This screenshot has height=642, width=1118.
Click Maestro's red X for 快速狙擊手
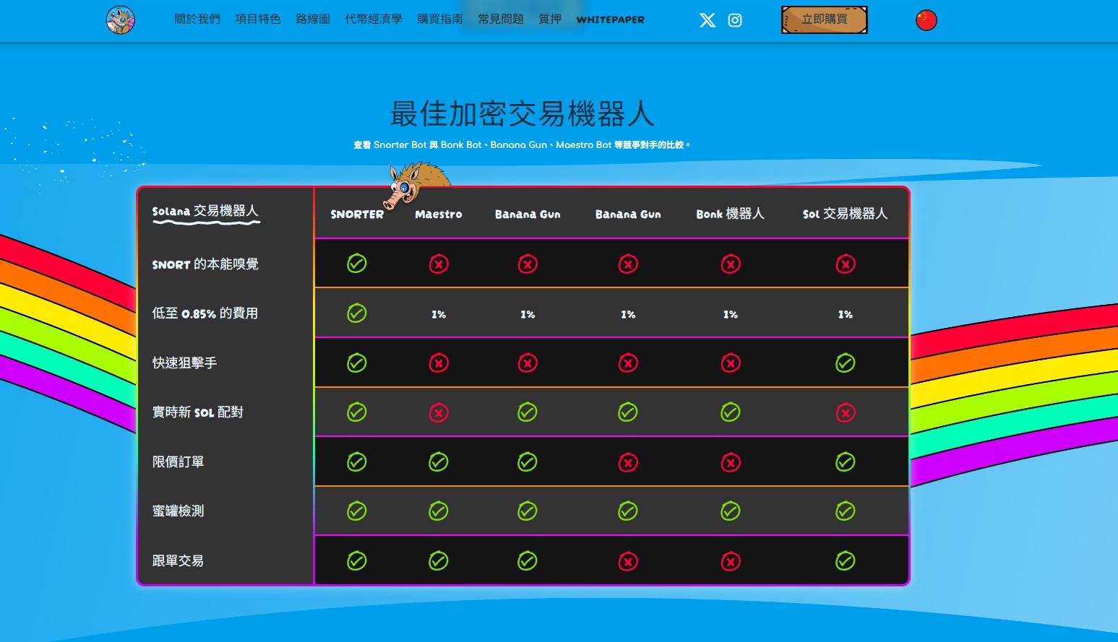click(439, 363)
